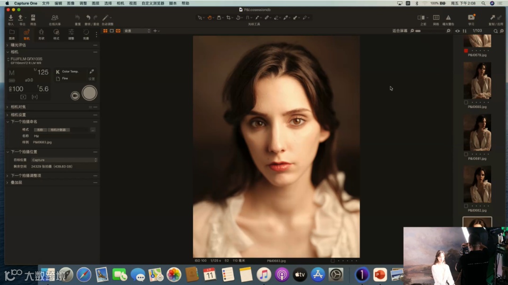508x285 pixels.
Task: Tick checkbox under P&I0680.jpg thumbnail
Action: pyautogui.click(x=466, y=102)
